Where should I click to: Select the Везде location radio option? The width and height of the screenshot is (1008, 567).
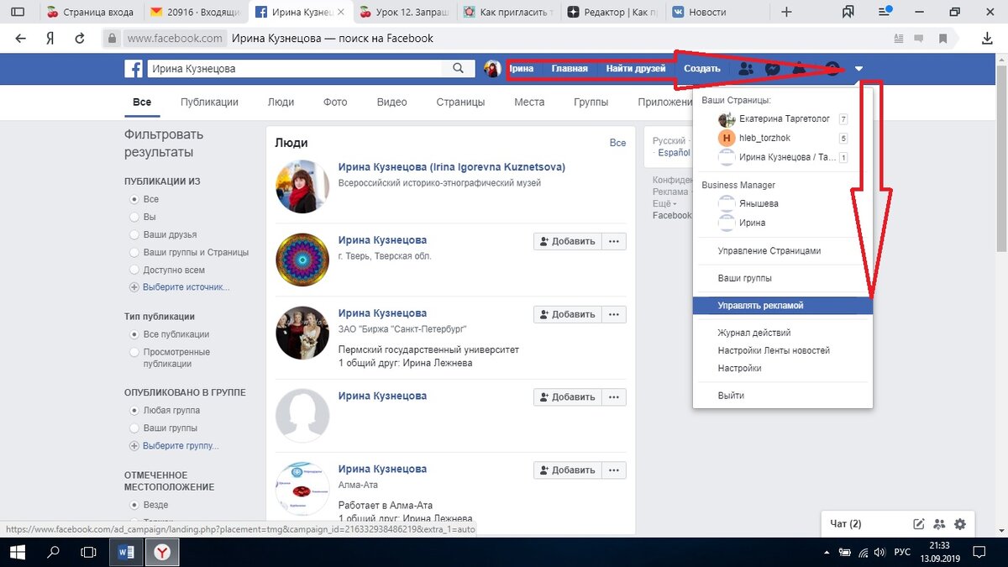coord(134,505)
